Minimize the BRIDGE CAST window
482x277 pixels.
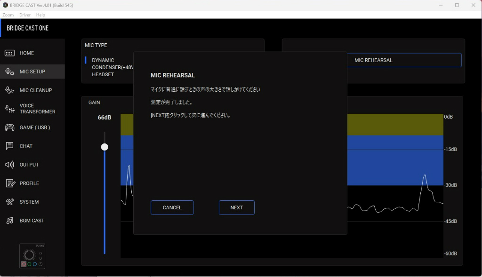(441, 5)
